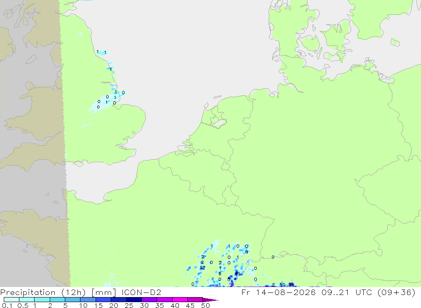
Task: Select the legend swatch between 2 and 5
Action: tap(57, 300)
